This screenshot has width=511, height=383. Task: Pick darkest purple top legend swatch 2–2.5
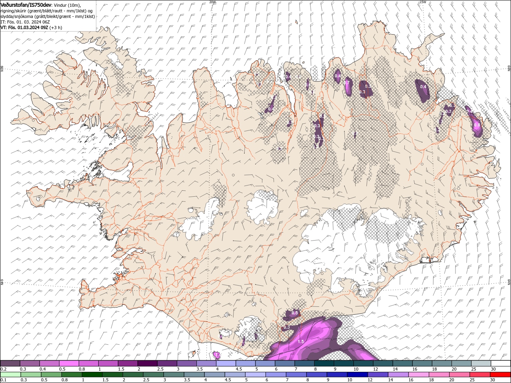[x=147, y=363]
